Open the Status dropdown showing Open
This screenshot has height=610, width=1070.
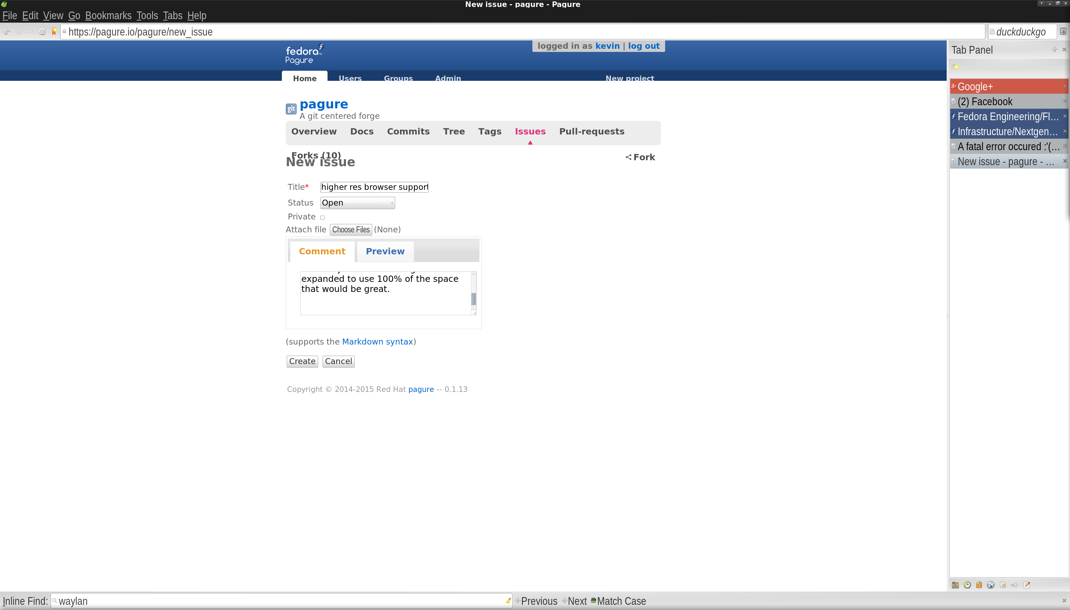coord(357,203)
